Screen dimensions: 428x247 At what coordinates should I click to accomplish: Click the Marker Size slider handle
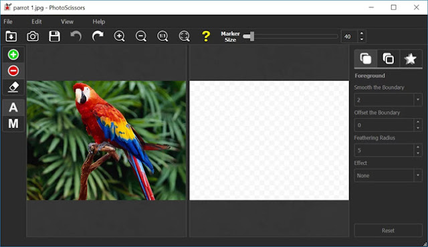click(251, 36)
